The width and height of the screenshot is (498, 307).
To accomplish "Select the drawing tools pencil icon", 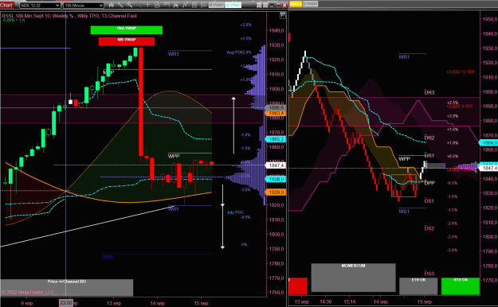I will click(x=120, y=5).
